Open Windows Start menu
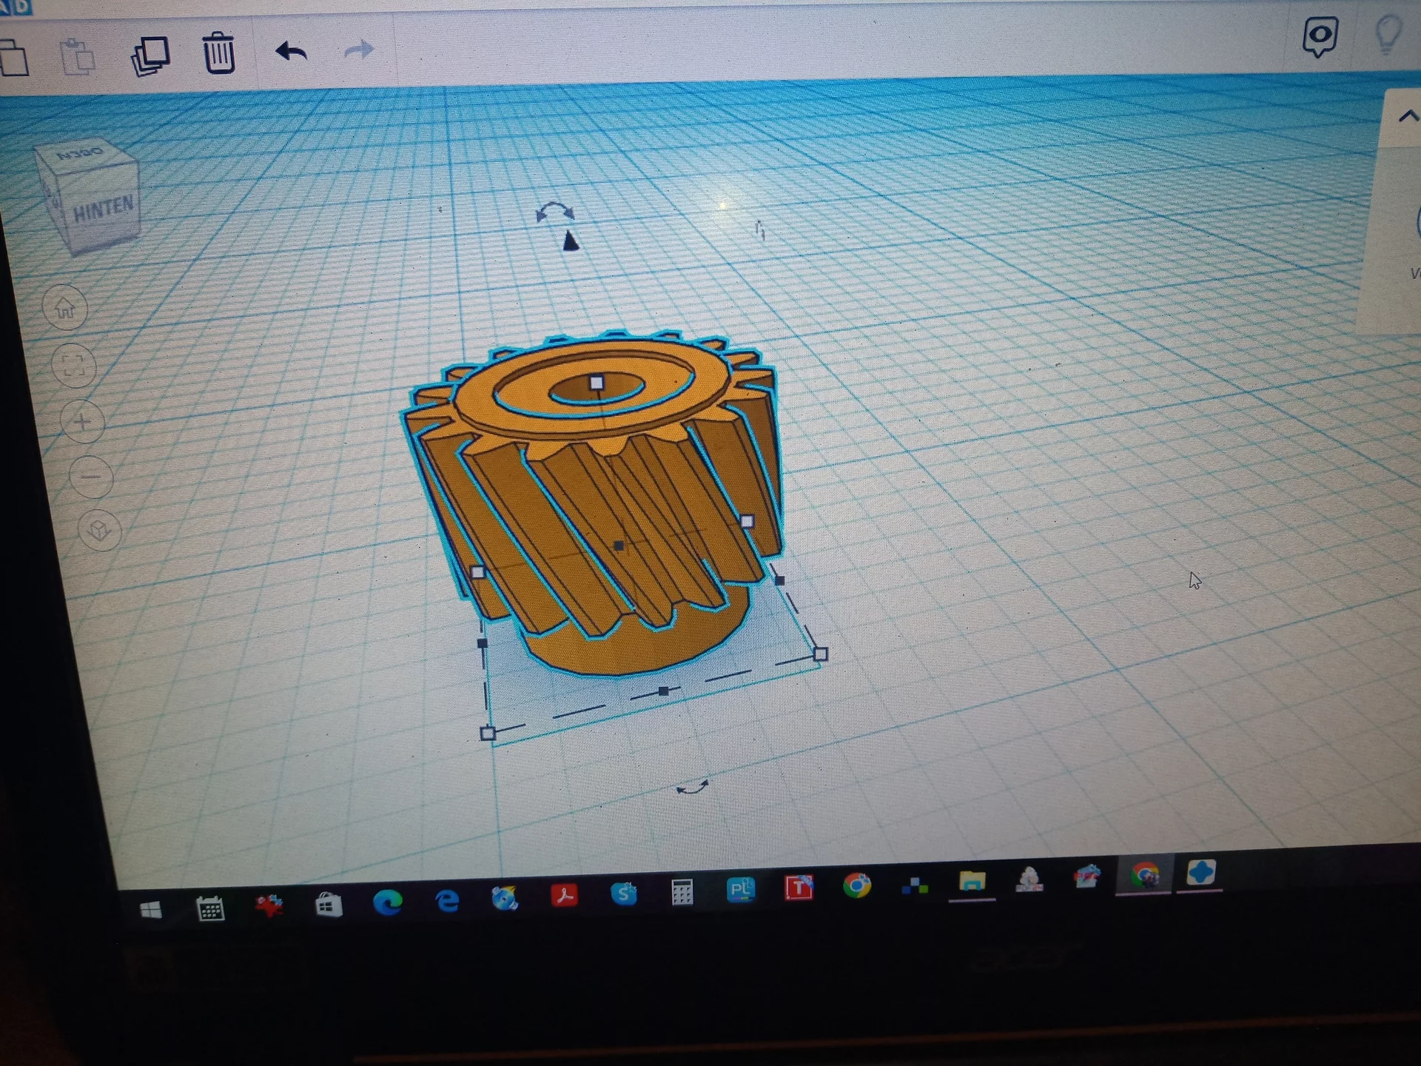The image size is (1421, 1066). click(x=151, y=910)
